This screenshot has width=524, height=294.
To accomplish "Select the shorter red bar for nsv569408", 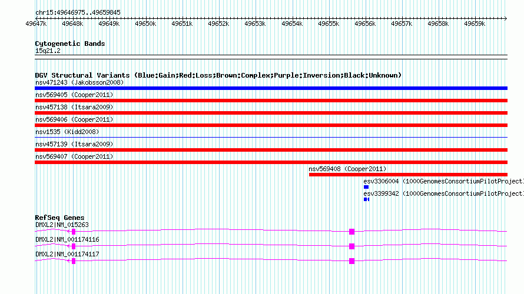I will tap(409, 175).
